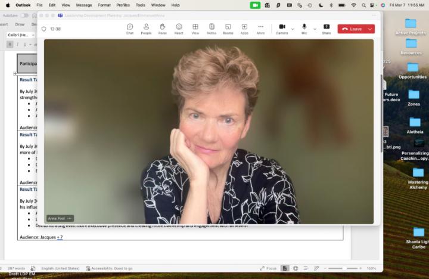This screenshot has width=429, height=279.
Task: Expand the Leave button dropdown
Action: click(x=370, y=29)
